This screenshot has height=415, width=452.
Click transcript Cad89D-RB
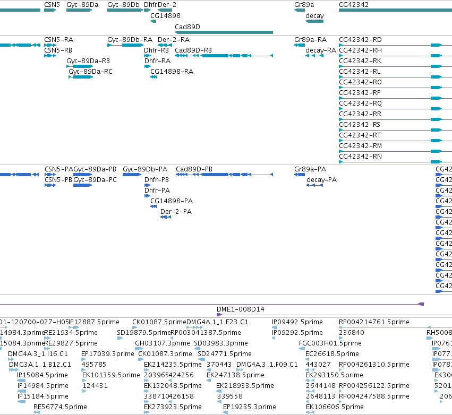point(193,50)
